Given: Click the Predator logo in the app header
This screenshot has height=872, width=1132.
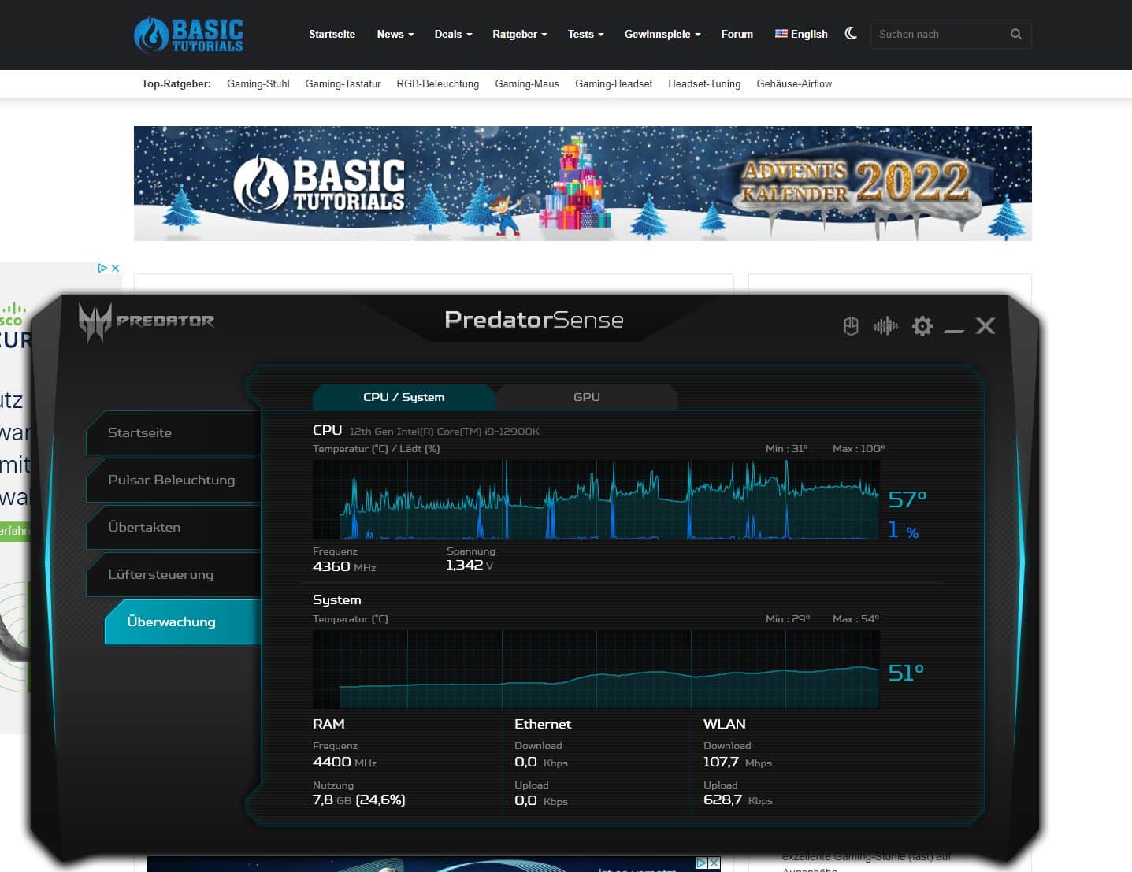Looking at the screenshot, I should coord(147,321).
